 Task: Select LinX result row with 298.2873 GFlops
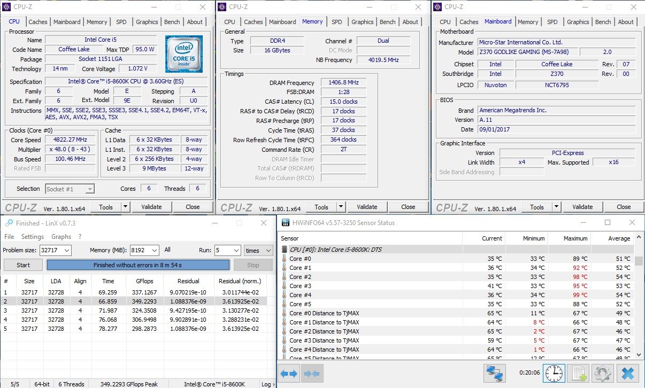pos(135,329)
